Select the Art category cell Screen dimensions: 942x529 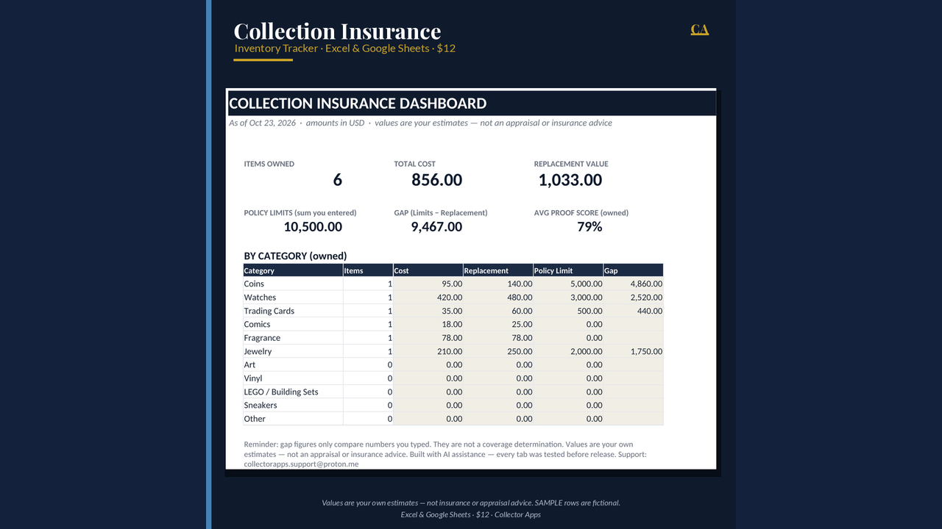293,364
